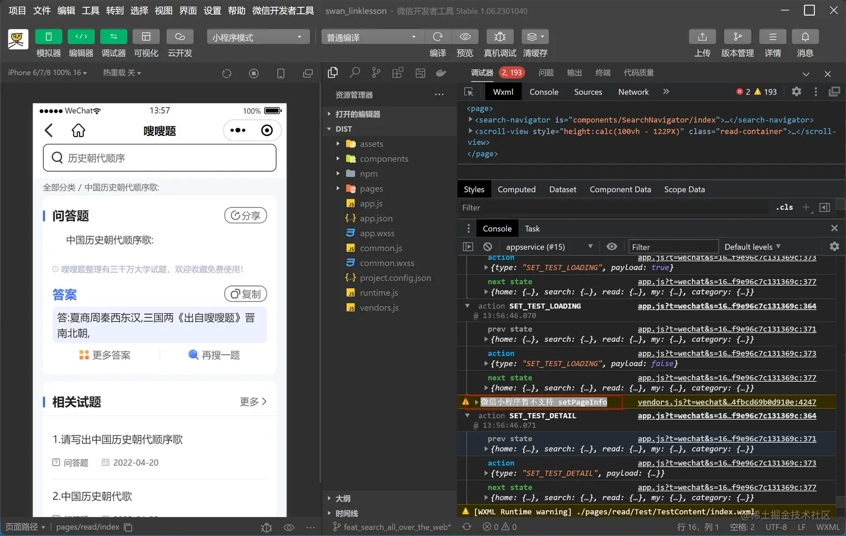Clear console with the ban icon
The height and width of the screenshot is (536, 846).
[488, 247]
